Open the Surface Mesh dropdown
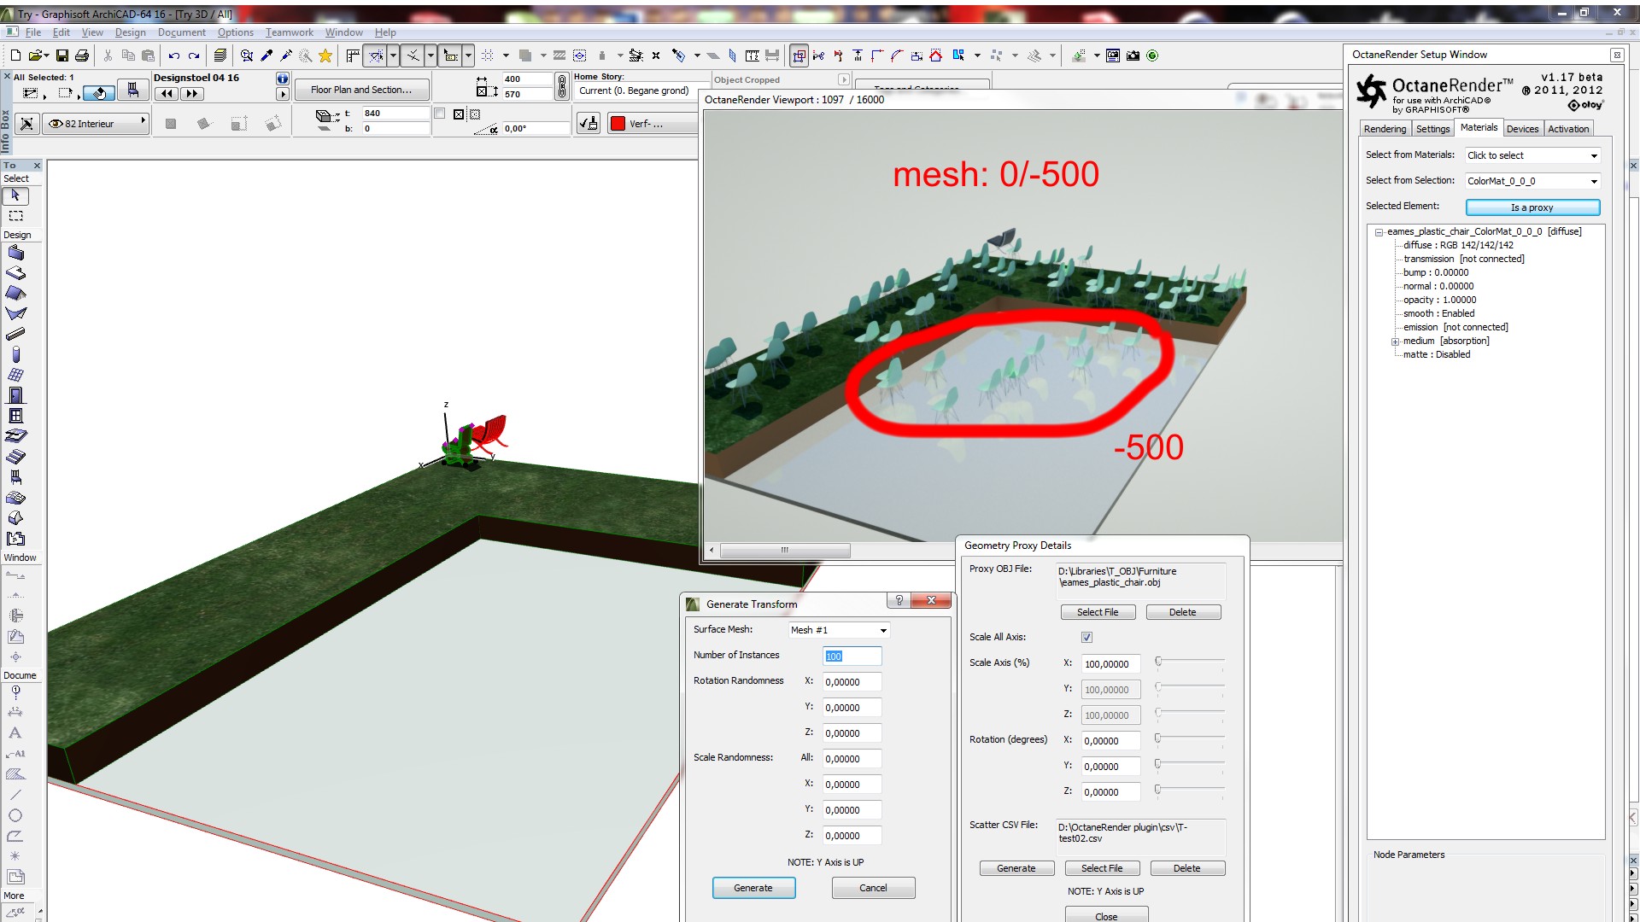 (839, 631)
